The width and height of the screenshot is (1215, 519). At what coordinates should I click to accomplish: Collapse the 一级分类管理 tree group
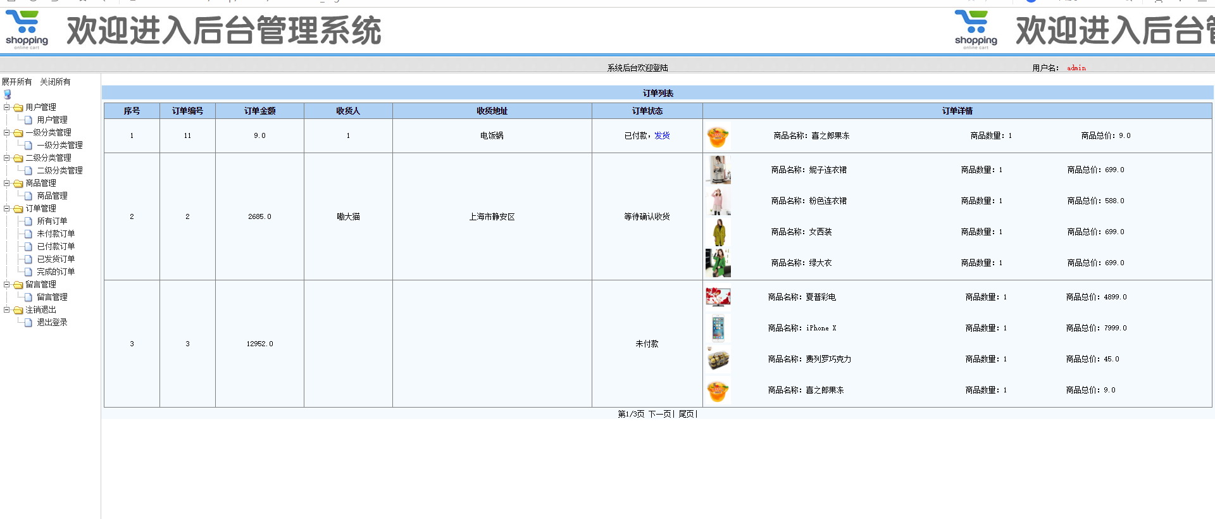tap(7, 132)
